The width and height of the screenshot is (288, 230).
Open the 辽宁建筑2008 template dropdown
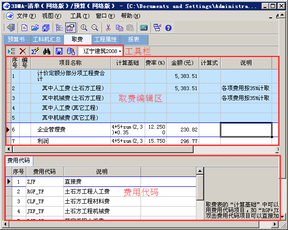(101, 51)
